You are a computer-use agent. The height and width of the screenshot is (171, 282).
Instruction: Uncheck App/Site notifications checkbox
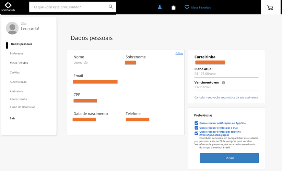click(x=196, y=123)
